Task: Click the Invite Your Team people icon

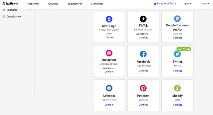Action: pos(155,4)
